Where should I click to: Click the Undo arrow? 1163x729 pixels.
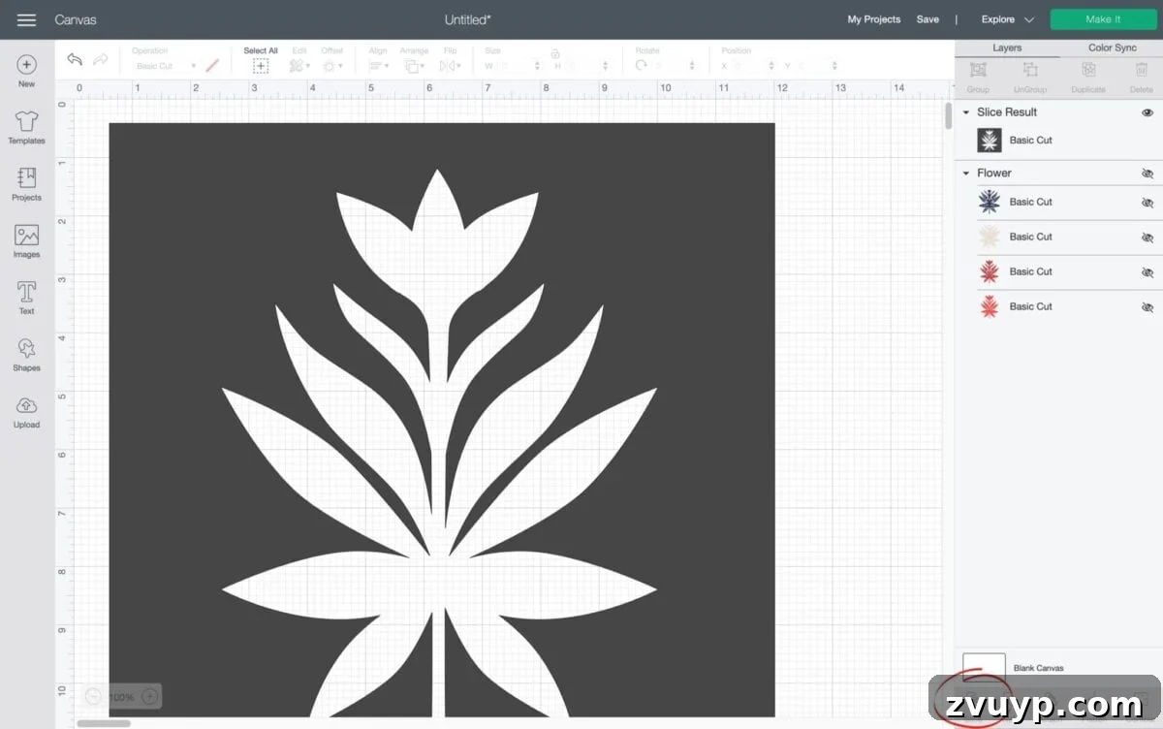(x=75, y=60)
